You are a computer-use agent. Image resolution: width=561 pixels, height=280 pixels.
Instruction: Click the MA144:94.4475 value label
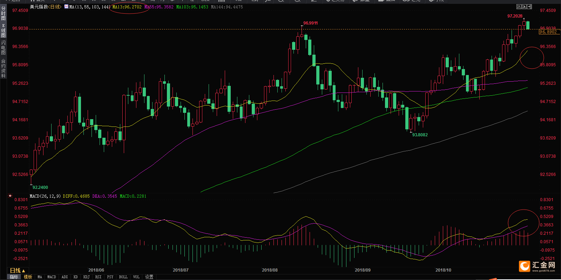click(x=227, y=7)
